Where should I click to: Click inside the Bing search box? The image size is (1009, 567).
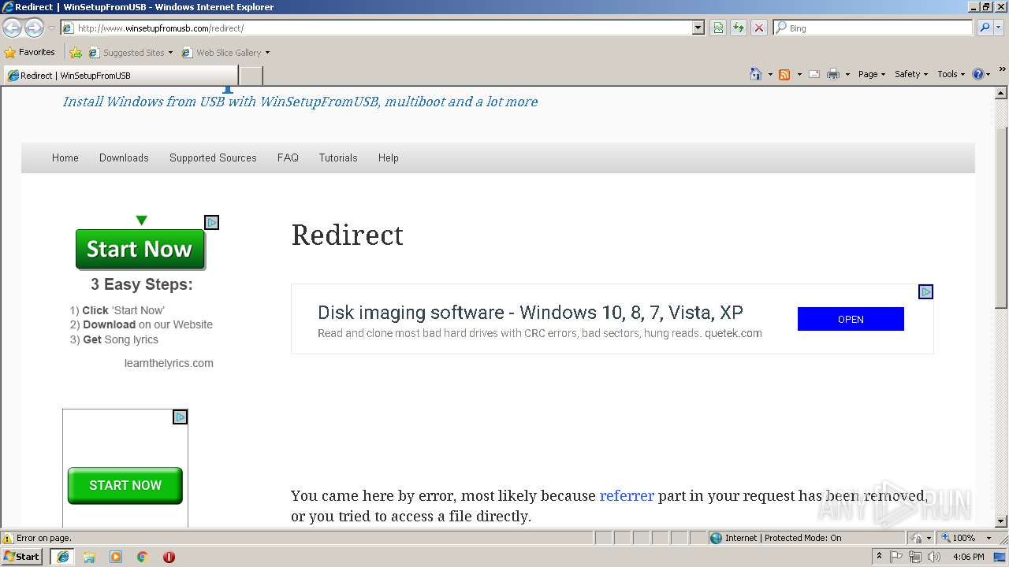tap(873, 28)
